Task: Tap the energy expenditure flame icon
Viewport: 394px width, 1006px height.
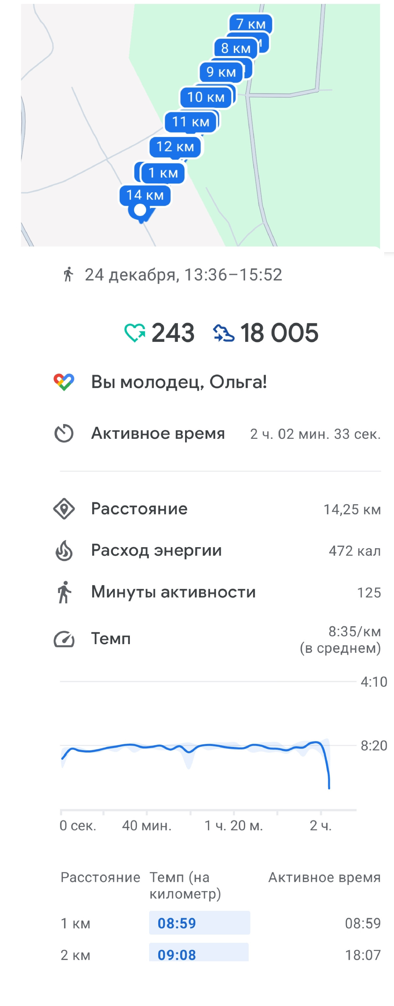Action: (x=64, y=550)
